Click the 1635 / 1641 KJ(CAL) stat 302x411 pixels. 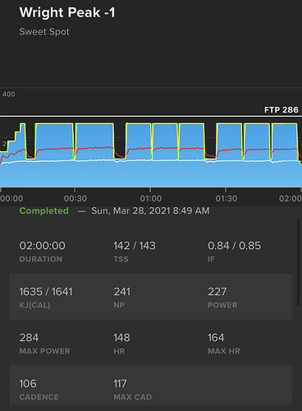click(46, 297)
